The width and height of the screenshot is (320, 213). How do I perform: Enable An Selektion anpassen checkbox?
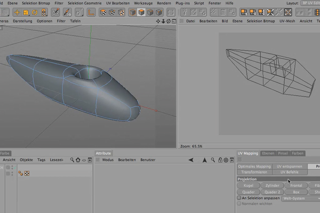tap(239, 198)
